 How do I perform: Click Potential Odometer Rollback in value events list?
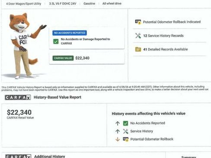pos(152,139)
